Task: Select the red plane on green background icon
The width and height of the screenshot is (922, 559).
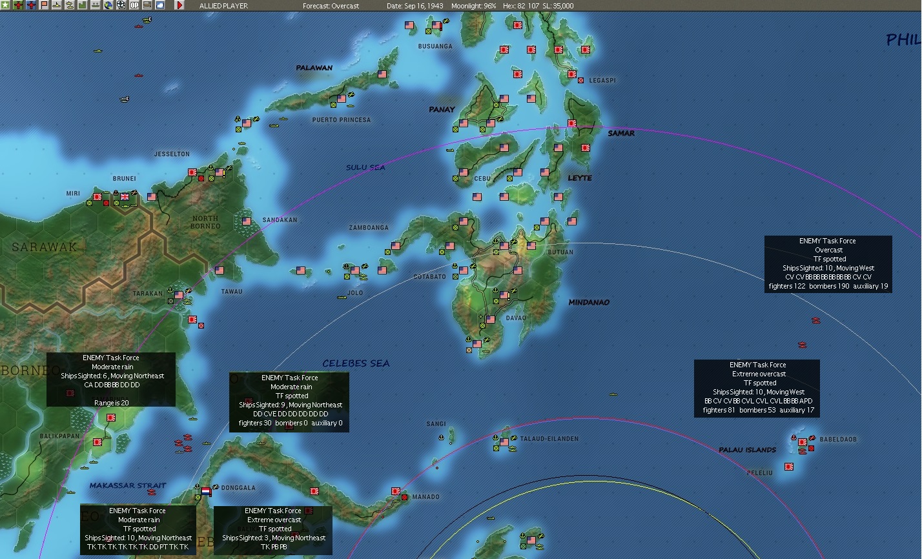Action: (18, 5)
